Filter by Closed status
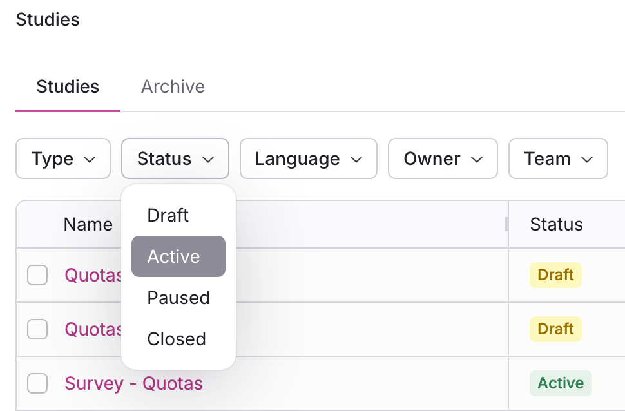Image resolution: width=625 pixels, height=411 pixels. (177, 339)
